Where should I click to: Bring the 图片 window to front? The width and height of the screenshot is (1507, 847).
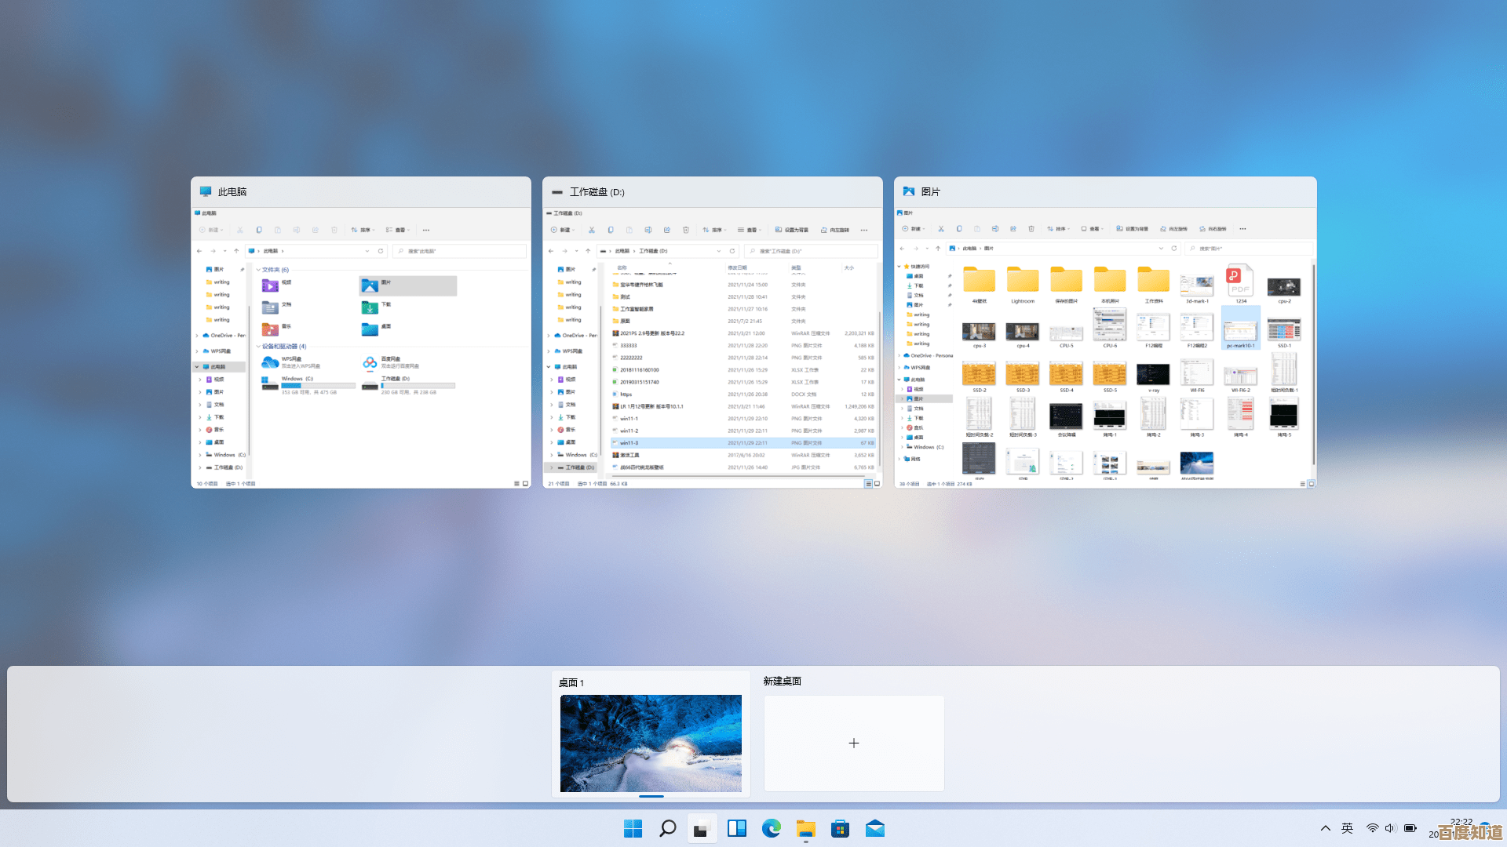pos(1105,345)
